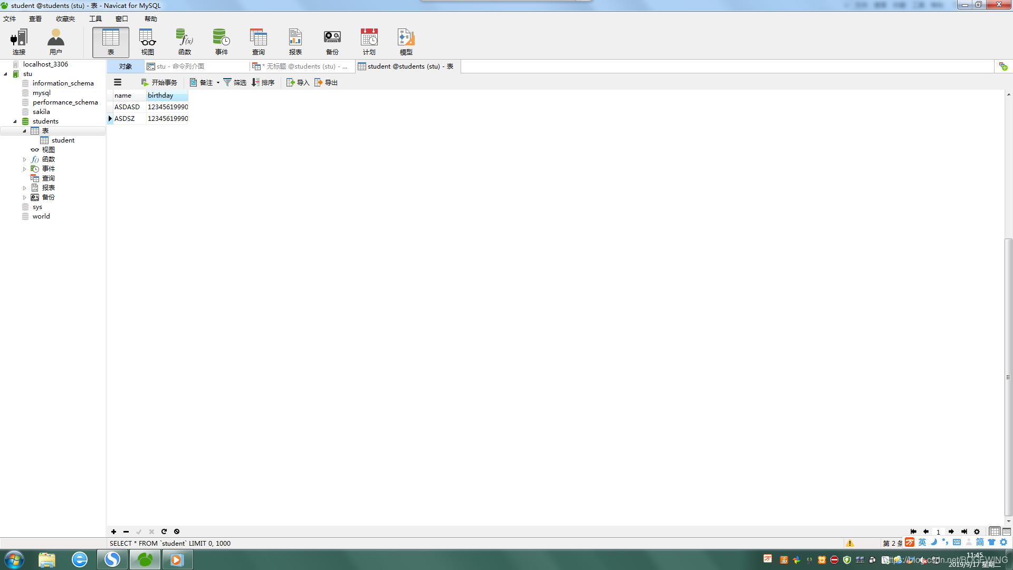The height and width of the screenshot is (570, 1013).
Task: Add a new record with plus button
Action: pyautogui.click(x=113, y=531)
